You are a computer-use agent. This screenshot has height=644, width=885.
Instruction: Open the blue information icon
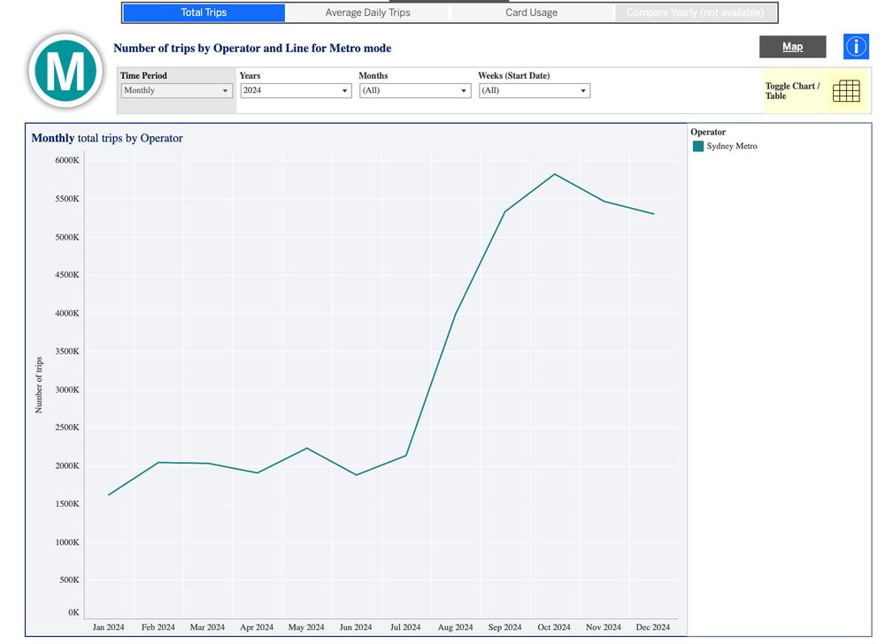pos(856,46)
